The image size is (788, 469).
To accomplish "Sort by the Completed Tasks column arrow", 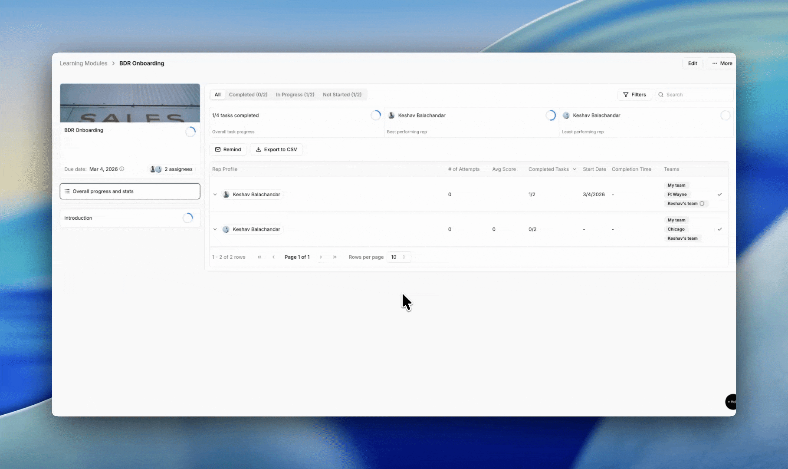I will point(575,169).
